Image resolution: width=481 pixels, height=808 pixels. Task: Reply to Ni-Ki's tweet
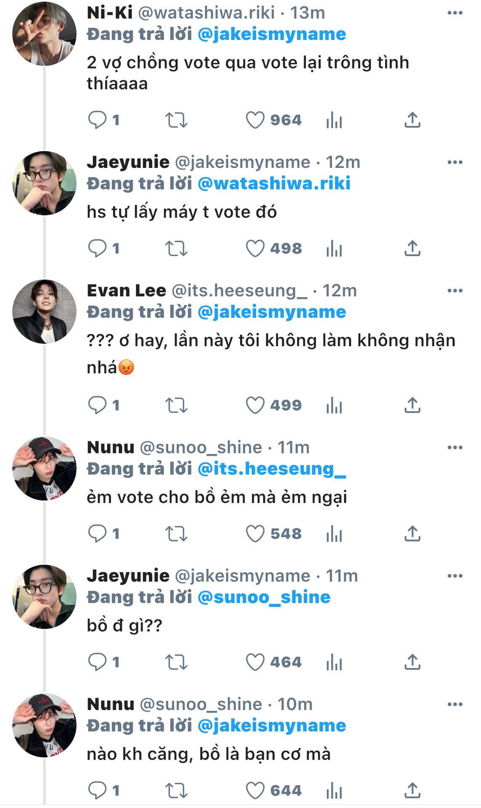click(x=97, y=120)
